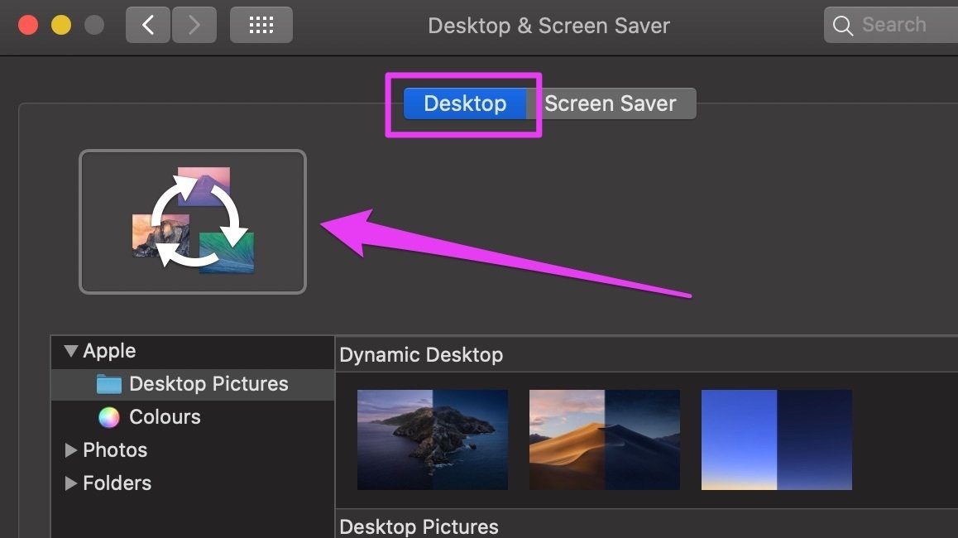Image resolution: width=958 pixels, height=538 pixels.
Task: Choose the blue gradient dynamic wallpaper
Action: point(777,440)
